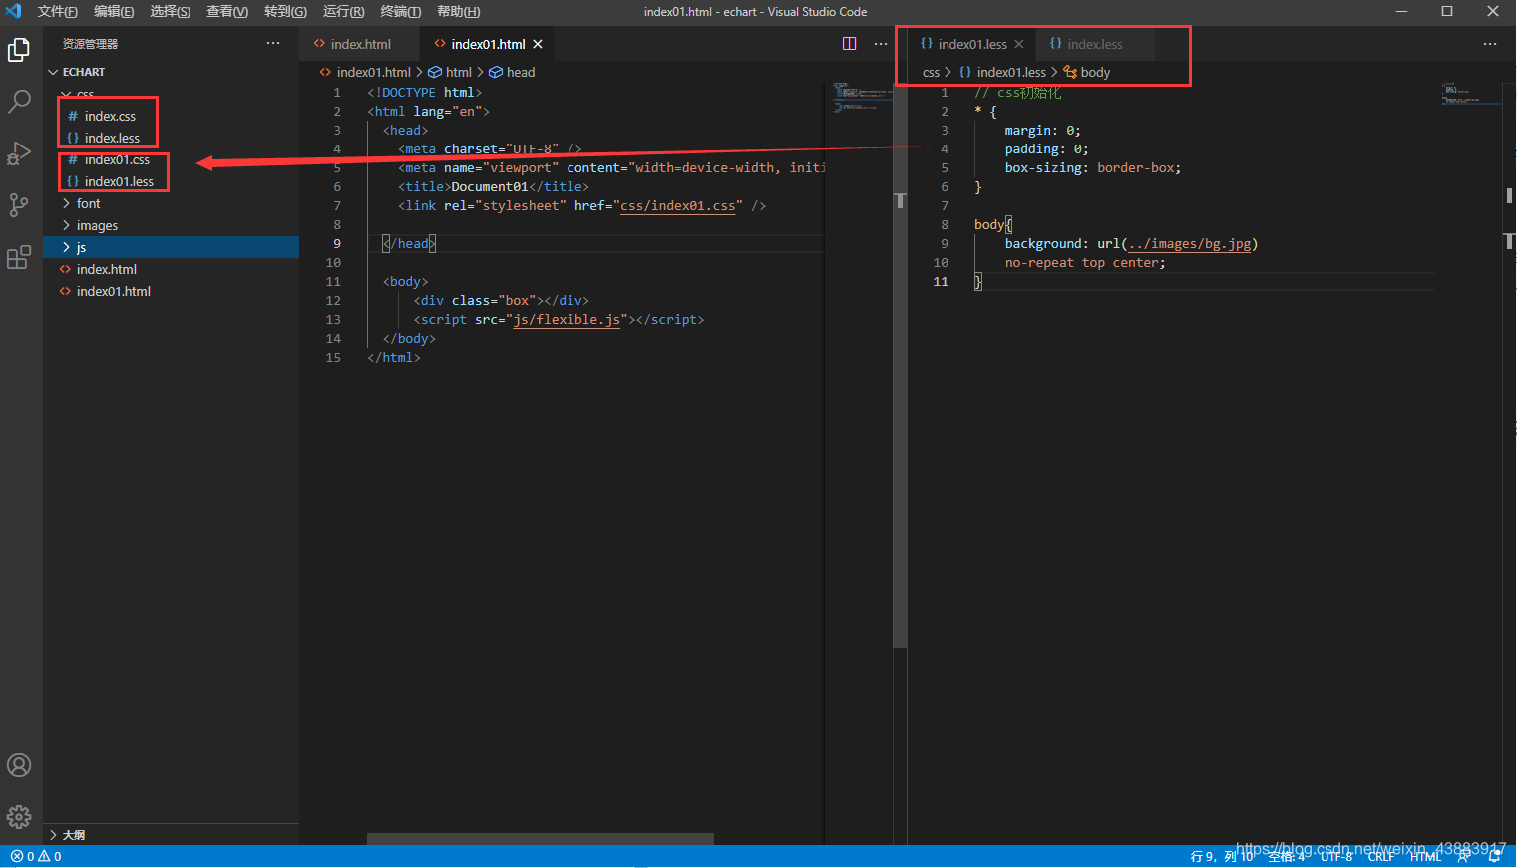Open the Manage gear icon
Image resolution: width=1517 pixels, height=868 pixels.
coord(19,817)
